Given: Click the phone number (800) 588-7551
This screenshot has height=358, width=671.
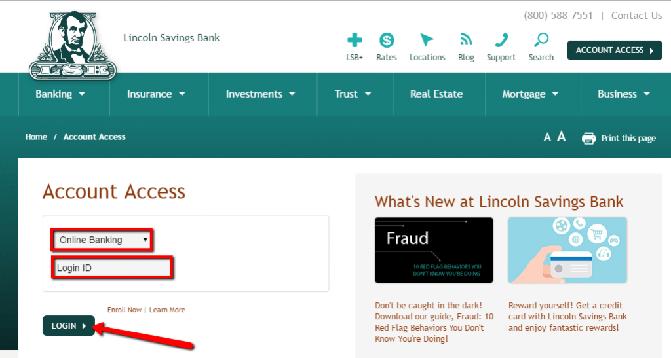Looking at the screenshot, I should click(x=558, y=16).
